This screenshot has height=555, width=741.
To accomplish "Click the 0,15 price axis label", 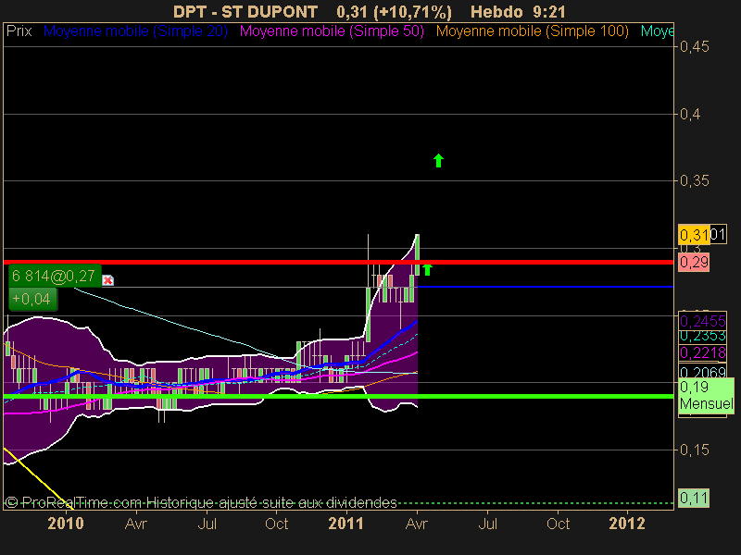I will 694,450.
